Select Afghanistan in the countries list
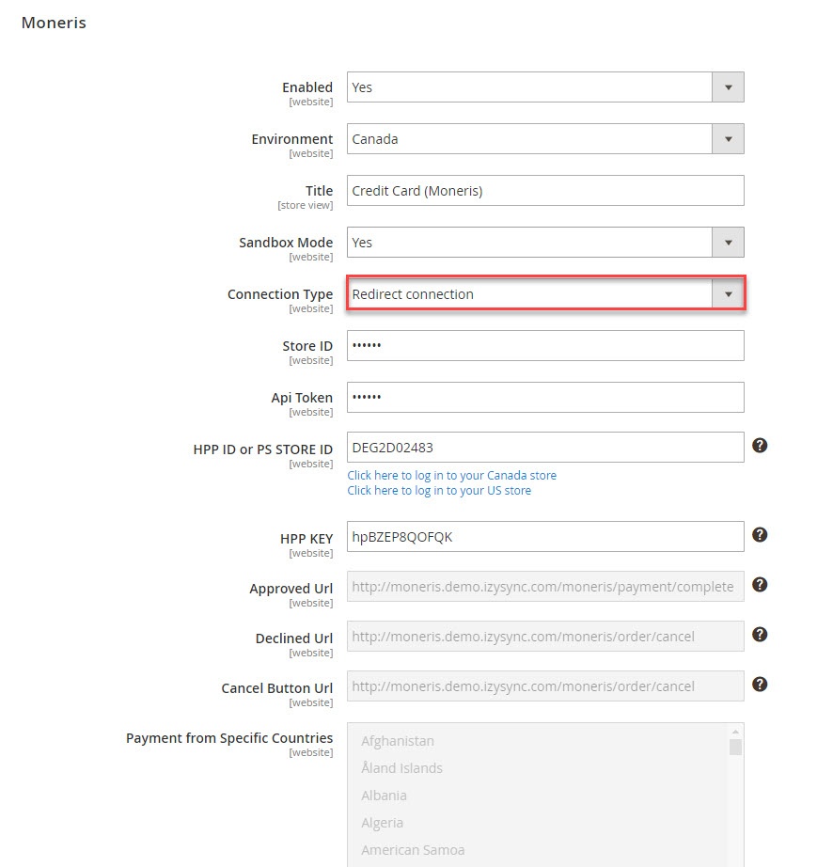817x867 pixels. coord(398,741)
